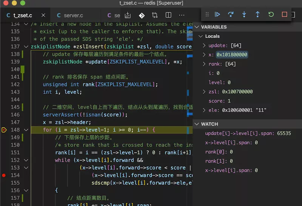Image resolution: width=302 pixels, height=206 pixels.
Task: Open the editor's more actions ellipsis menu
Action: [x=182, y=15]
